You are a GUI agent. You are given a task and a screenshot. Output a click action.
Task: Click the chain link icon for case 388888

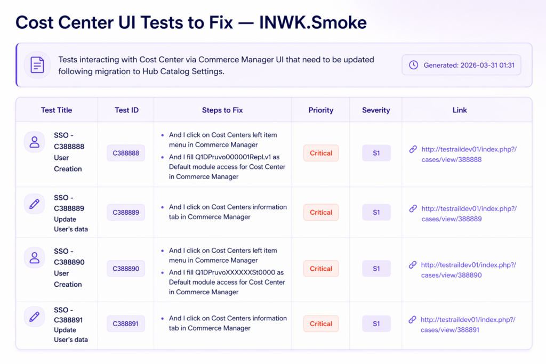pyautogui.click(x=413, y=149)
